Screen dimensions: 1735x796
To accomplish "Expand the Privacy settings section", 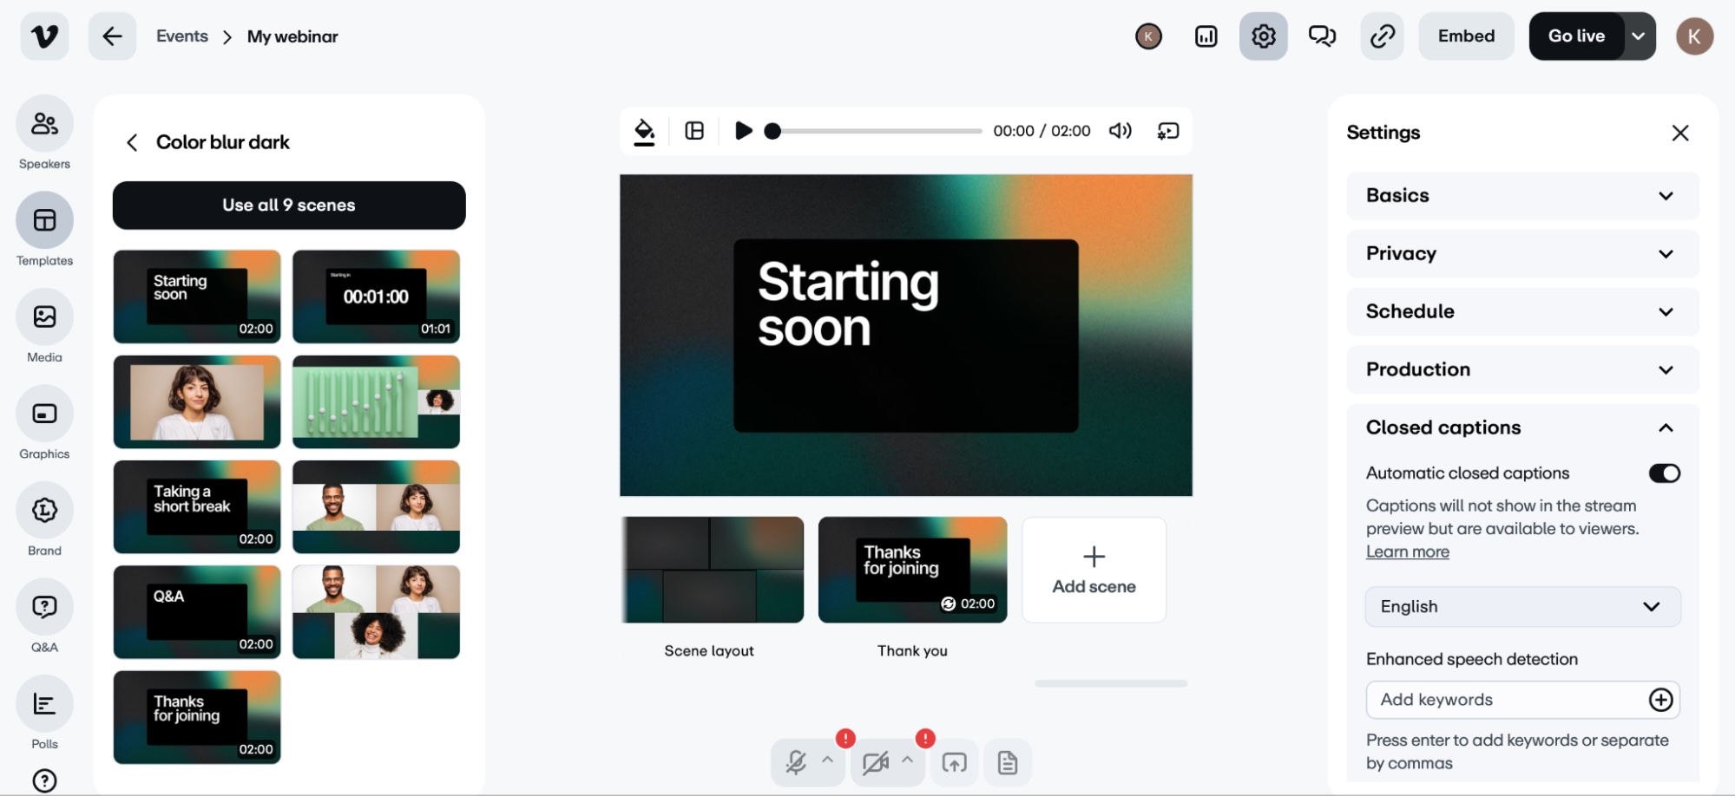I will (x=1521, y=253).
